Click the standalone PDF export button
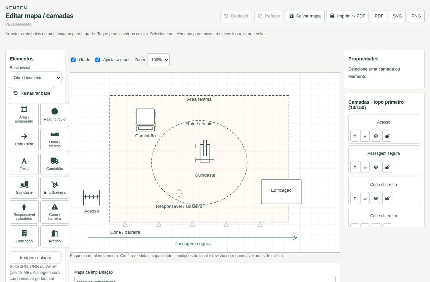This screenshot has height=282, width=430. [x=379, y=16]
